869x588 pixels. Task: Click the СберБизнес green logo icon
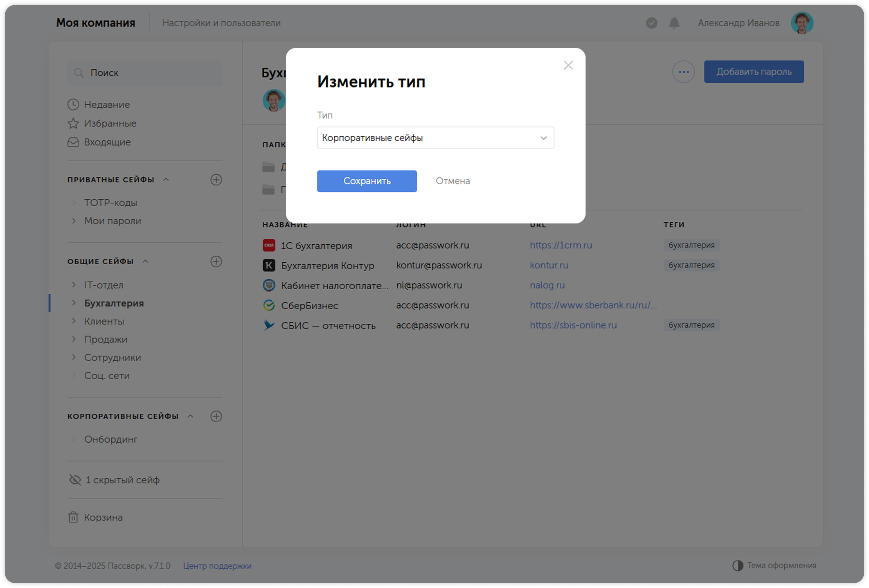coord(269,305)
